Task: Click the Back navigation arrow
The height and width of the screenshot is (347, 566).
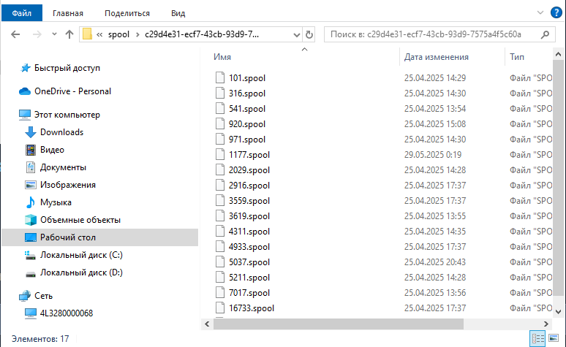Action: click(16, 34)
